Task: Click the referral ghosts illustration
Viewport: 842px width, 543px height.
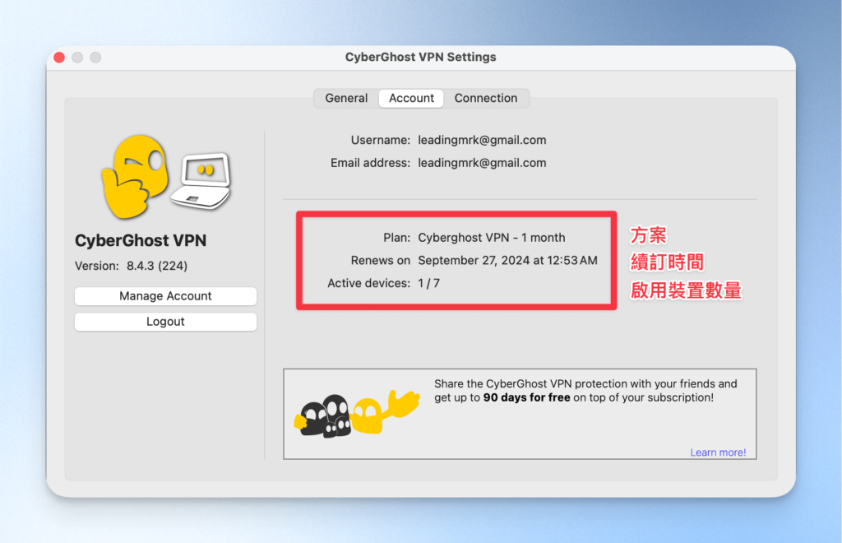Action: pyautogui.click(x=357, y=414)
